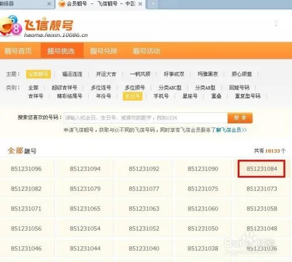Select number 851231048
Viewport: 292px width, 262px height.
262,229
